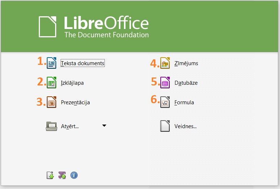Select the Teksta dokuments label
280x189 pixels.
click(x=83, y=63)
